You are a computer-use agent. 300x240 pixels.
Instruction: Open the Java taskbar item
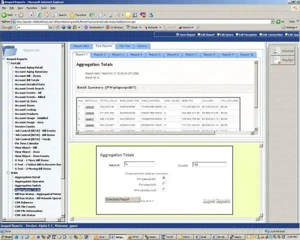pos(101,237)
